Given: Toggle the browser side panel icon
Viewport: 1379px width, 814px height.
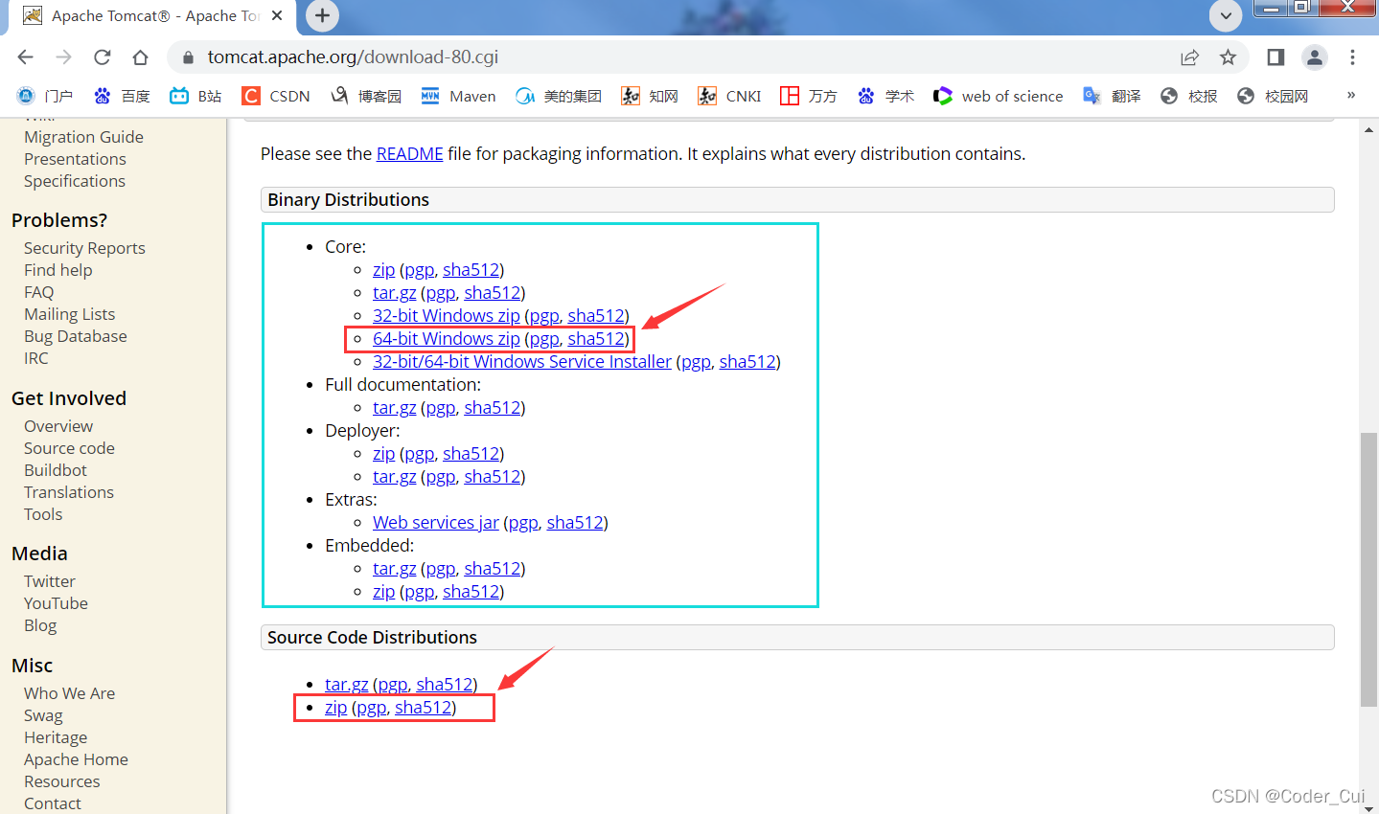Looking at the screenshot, I should (x=1276, y=57).
